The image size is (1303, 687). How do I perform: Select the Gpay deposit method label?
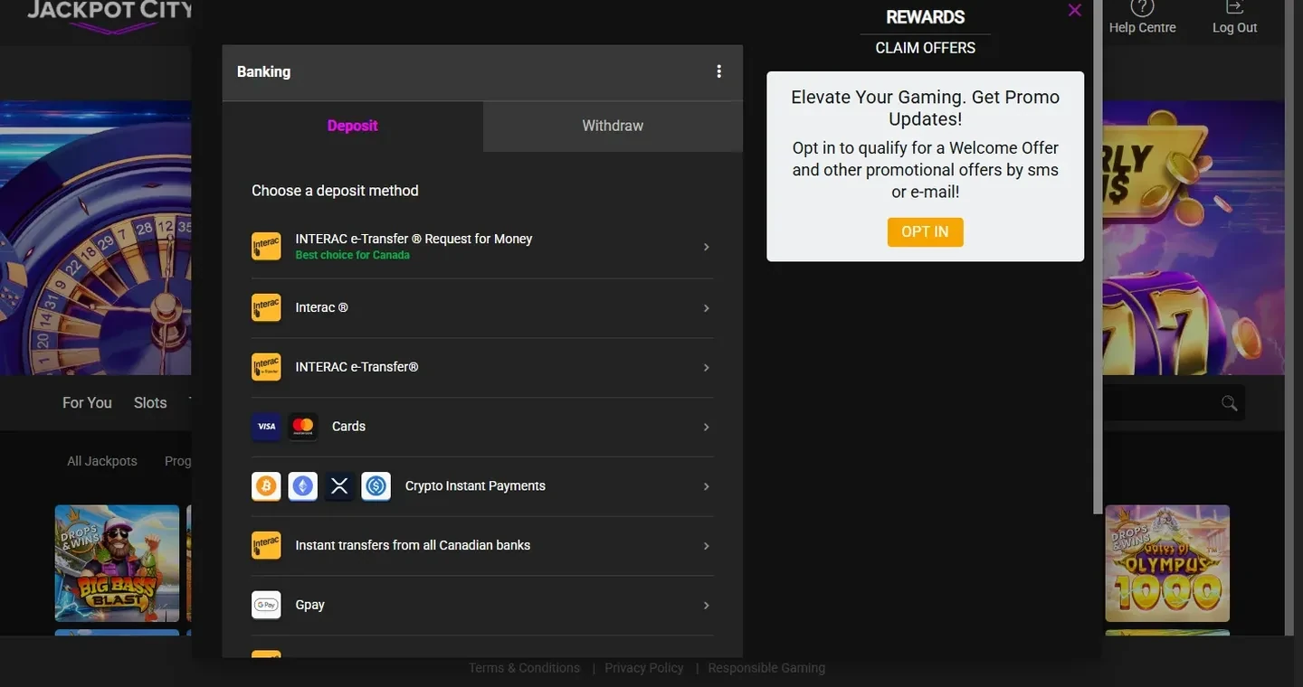coord(309,605)
